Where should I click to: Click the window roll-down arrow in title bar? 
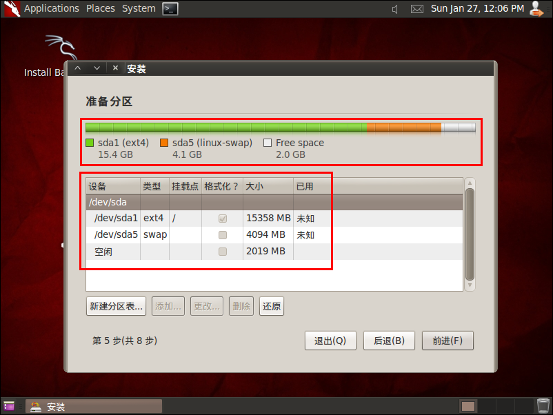click(x=97, y=68)
